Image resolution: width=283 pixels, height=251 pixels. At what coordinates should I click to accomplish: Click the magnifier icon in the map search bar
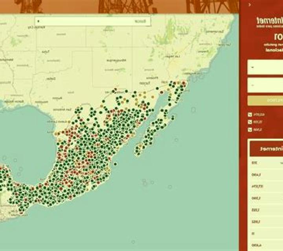coord(38,21)
